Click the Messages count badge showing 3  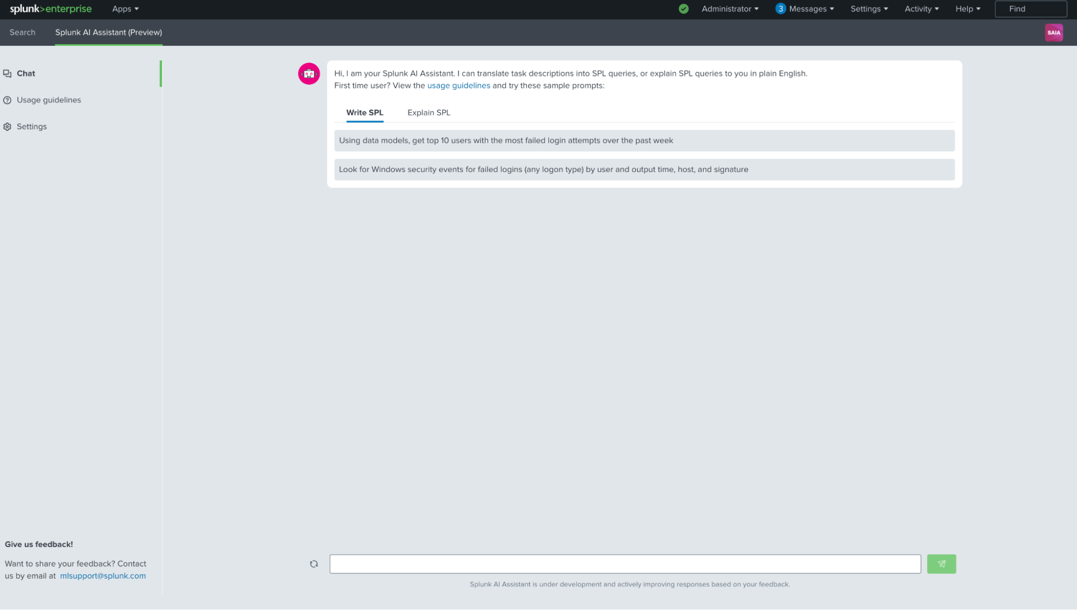tap(780, 9)
